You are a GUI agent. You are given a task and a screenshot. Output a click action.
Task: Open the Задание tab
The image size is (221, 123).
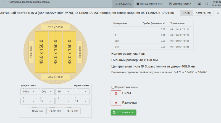click(x=123, y=4)
